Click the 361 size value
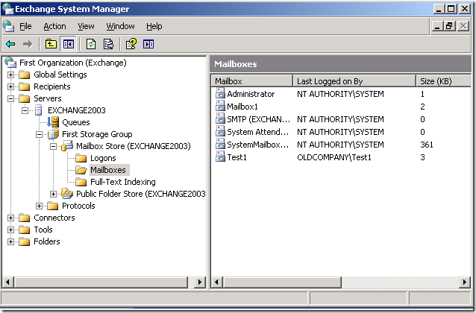 click(x=427, y=145)
